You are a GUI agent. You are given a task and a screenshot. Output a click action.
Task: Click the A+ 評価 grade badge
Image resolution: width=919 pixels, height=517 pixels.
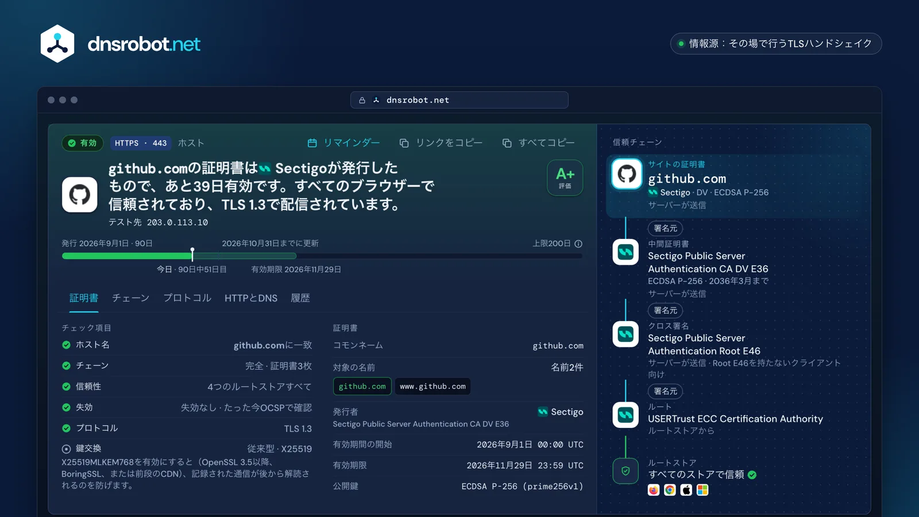[565, 178]
